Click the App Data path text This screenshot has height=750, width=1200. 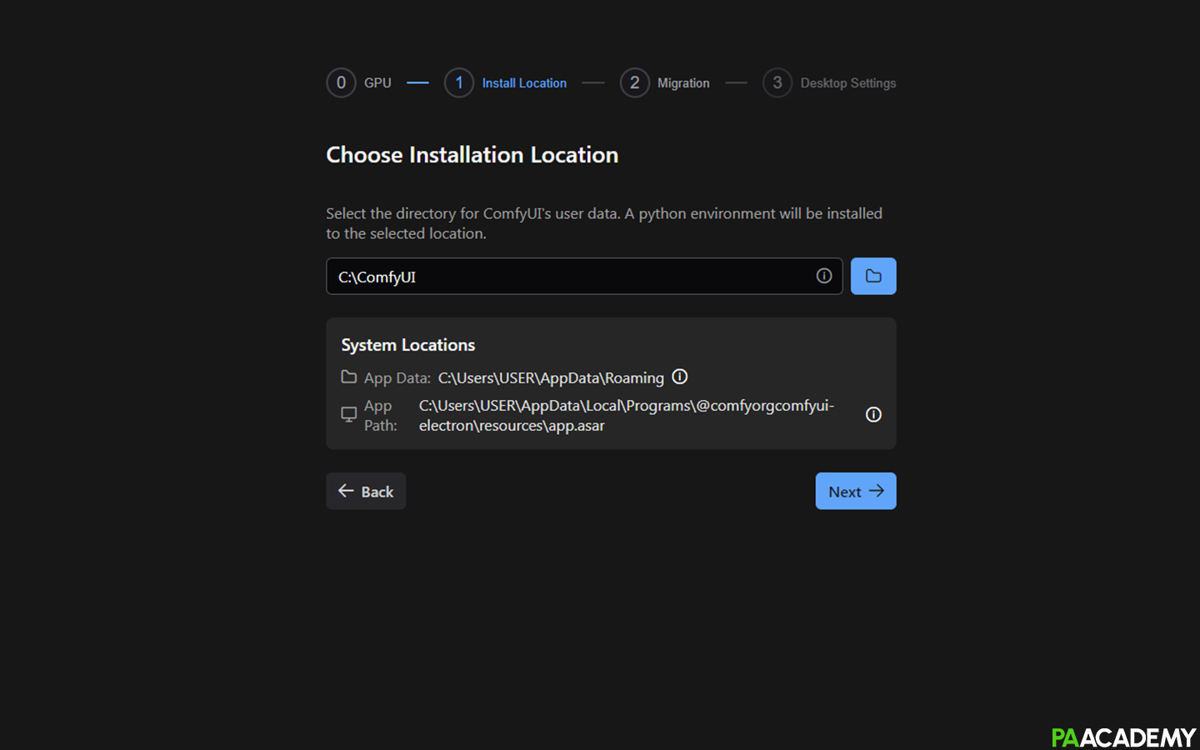tap(550, 377)
